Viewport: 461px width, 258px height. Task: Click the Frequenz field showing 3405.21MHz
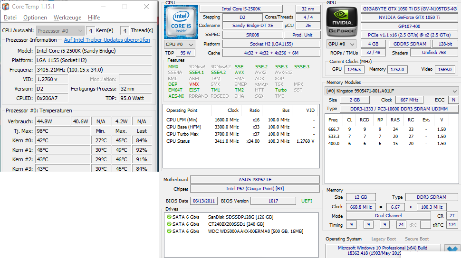(x=94, y=70)
